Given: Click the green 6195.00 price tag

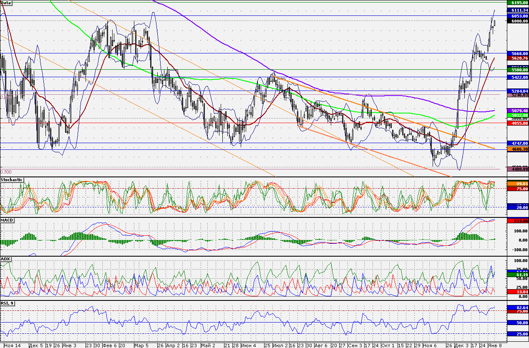Looking at the screenshot, I should tap(517, 3).
